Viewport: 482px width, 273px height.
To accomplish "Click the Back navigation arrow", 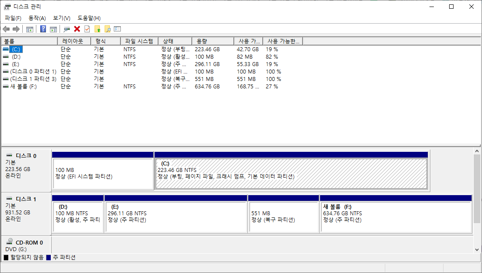I will 6,29.
